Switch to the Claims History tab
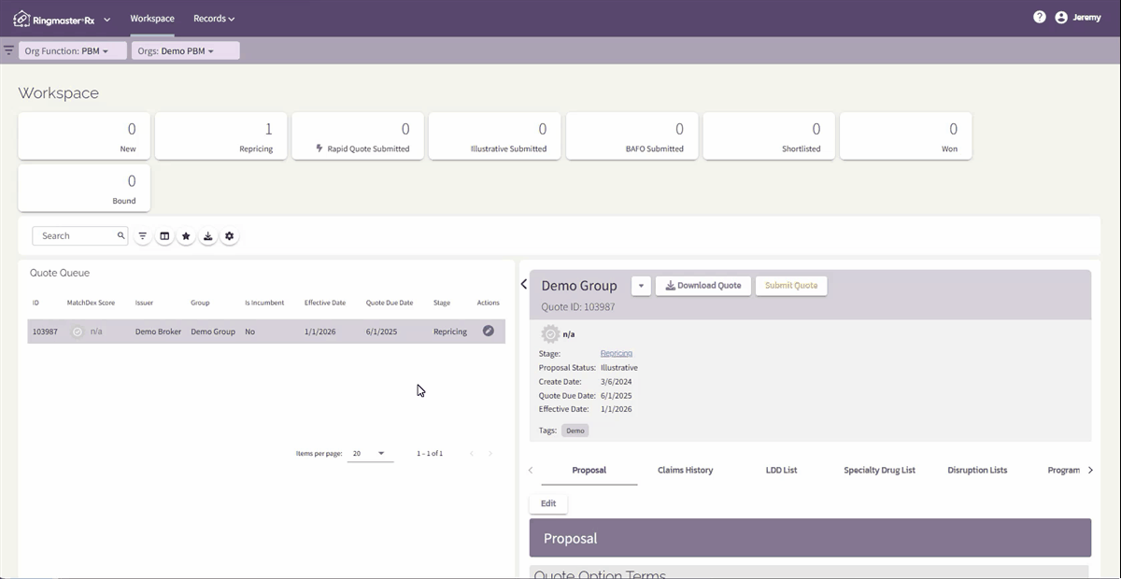The width and height of the screenshot is (1121, 579). (x=685, y=470)
